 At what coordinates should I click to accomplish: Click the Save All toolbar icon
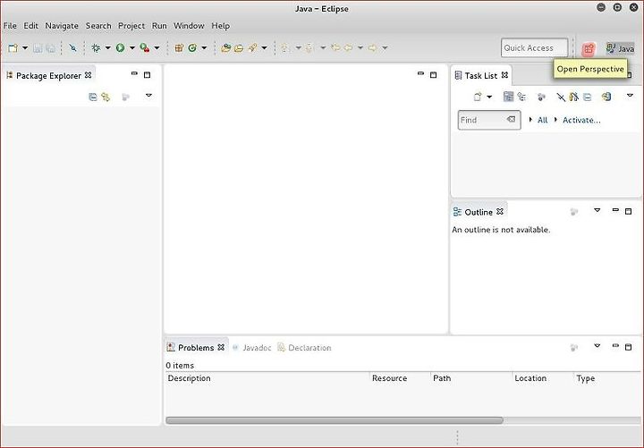click(x=50, y=48)
